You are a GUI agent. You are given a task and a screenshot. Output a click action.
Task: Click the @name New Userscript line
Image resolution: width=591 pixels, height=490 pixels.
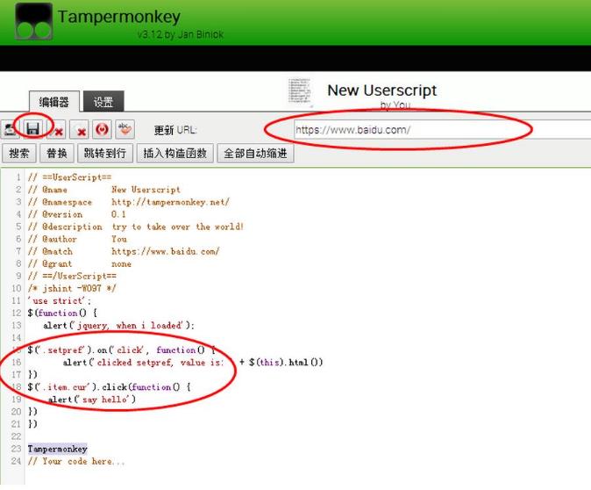pos(104,190)
